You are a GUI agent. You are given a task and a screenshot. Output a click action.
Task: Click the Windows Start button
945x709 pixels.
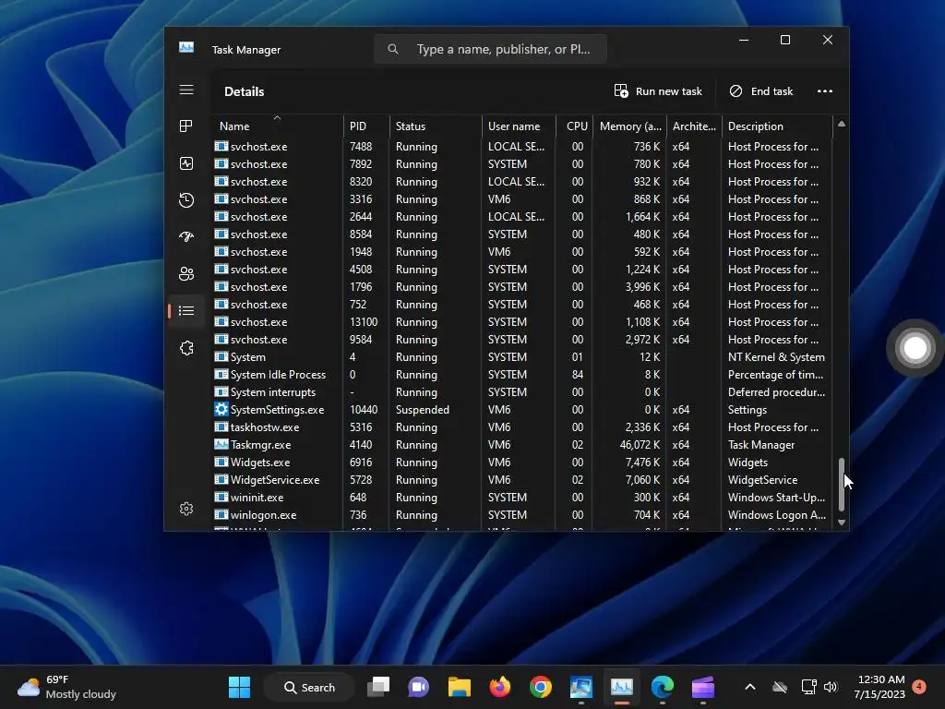[239, 687]
